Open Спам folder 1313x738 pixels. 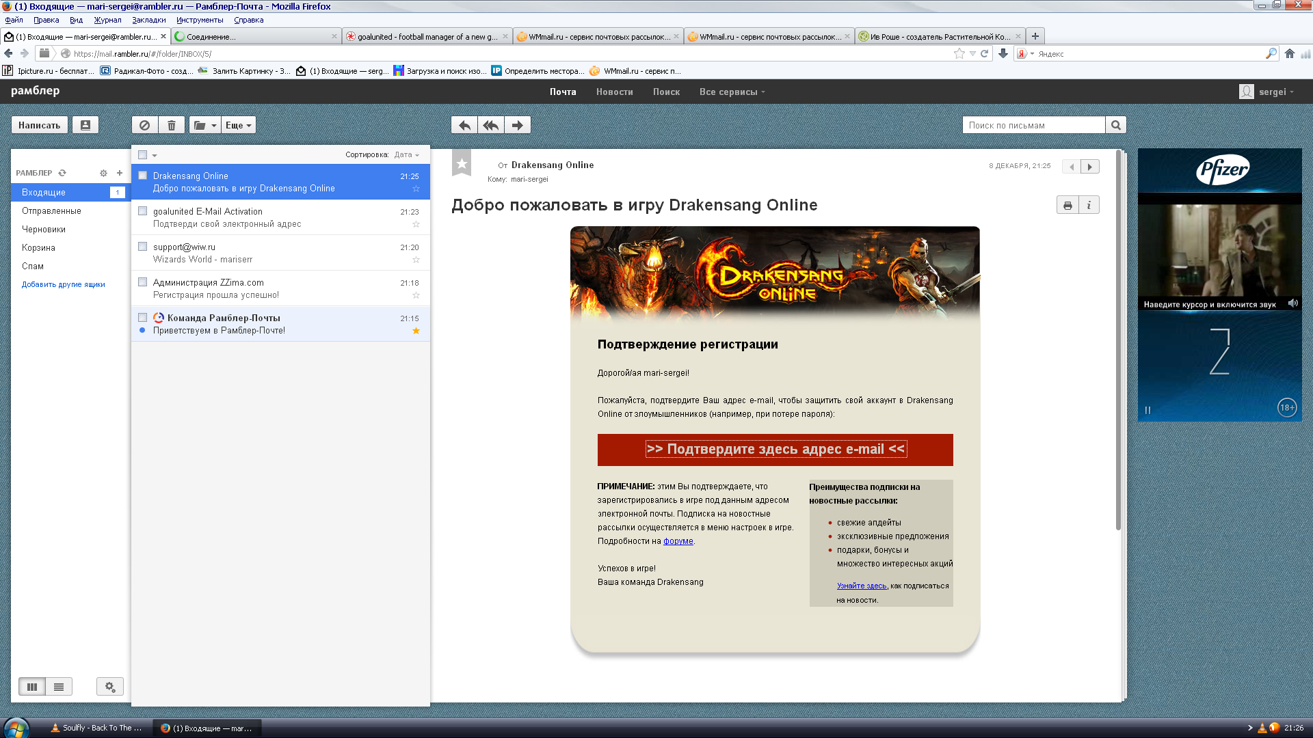point(33,266)
